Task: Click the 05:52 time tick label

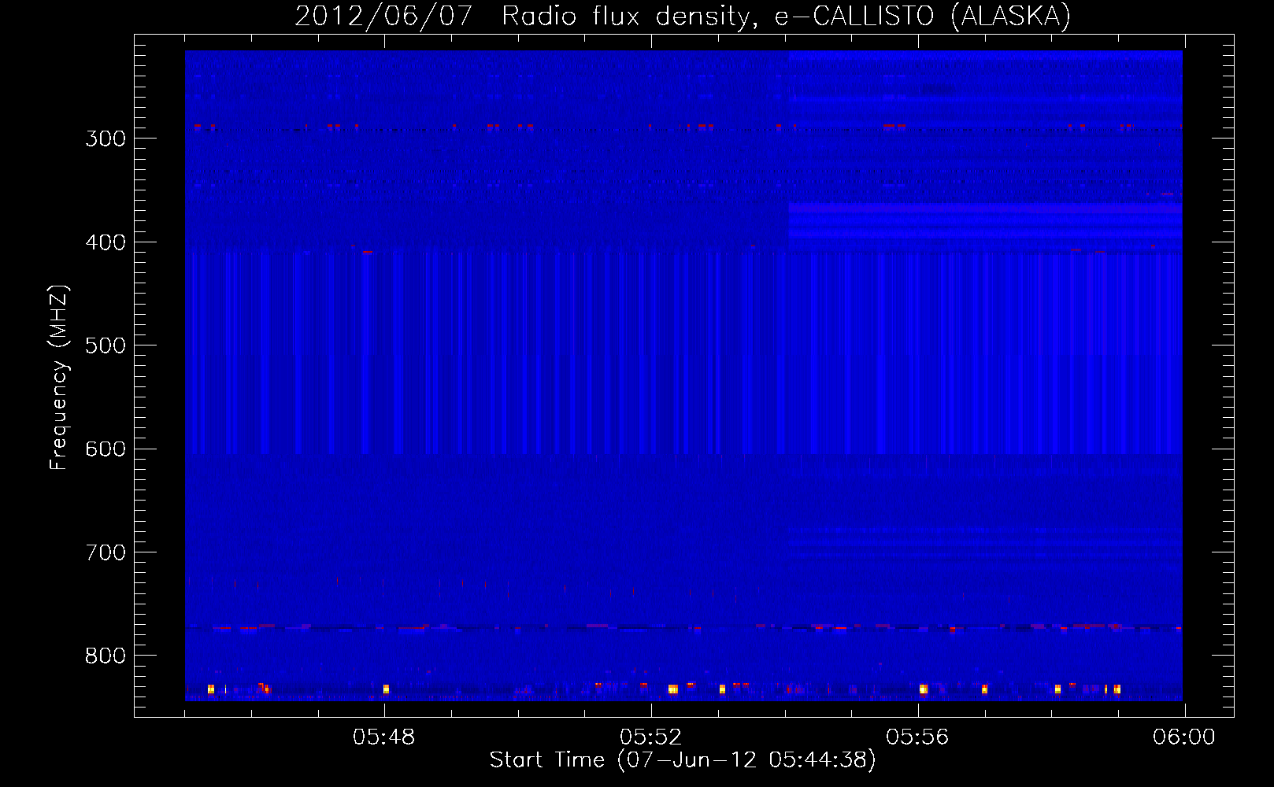Action: (x=651, y=737)
